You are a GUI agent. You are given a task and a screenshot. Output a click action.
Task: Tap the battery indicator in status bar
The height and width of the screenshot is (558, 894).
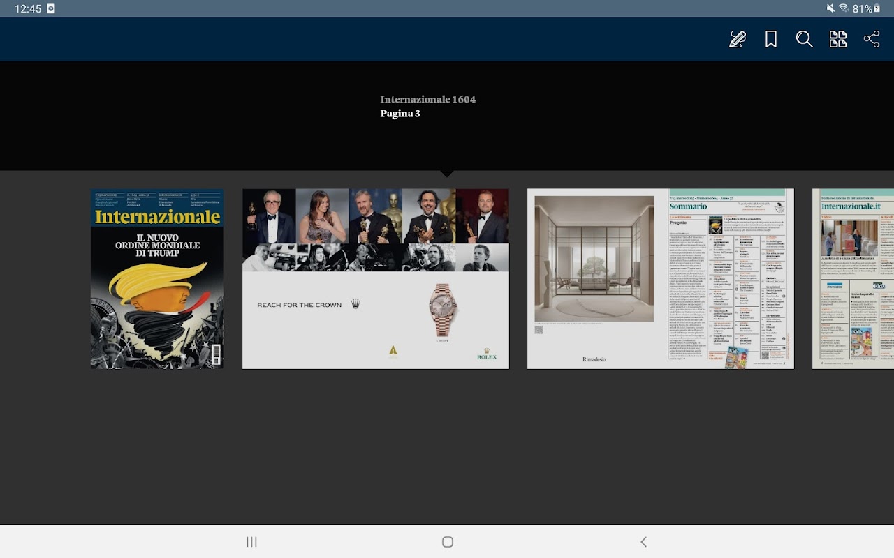pyautogui.click(x=866, y=8)
